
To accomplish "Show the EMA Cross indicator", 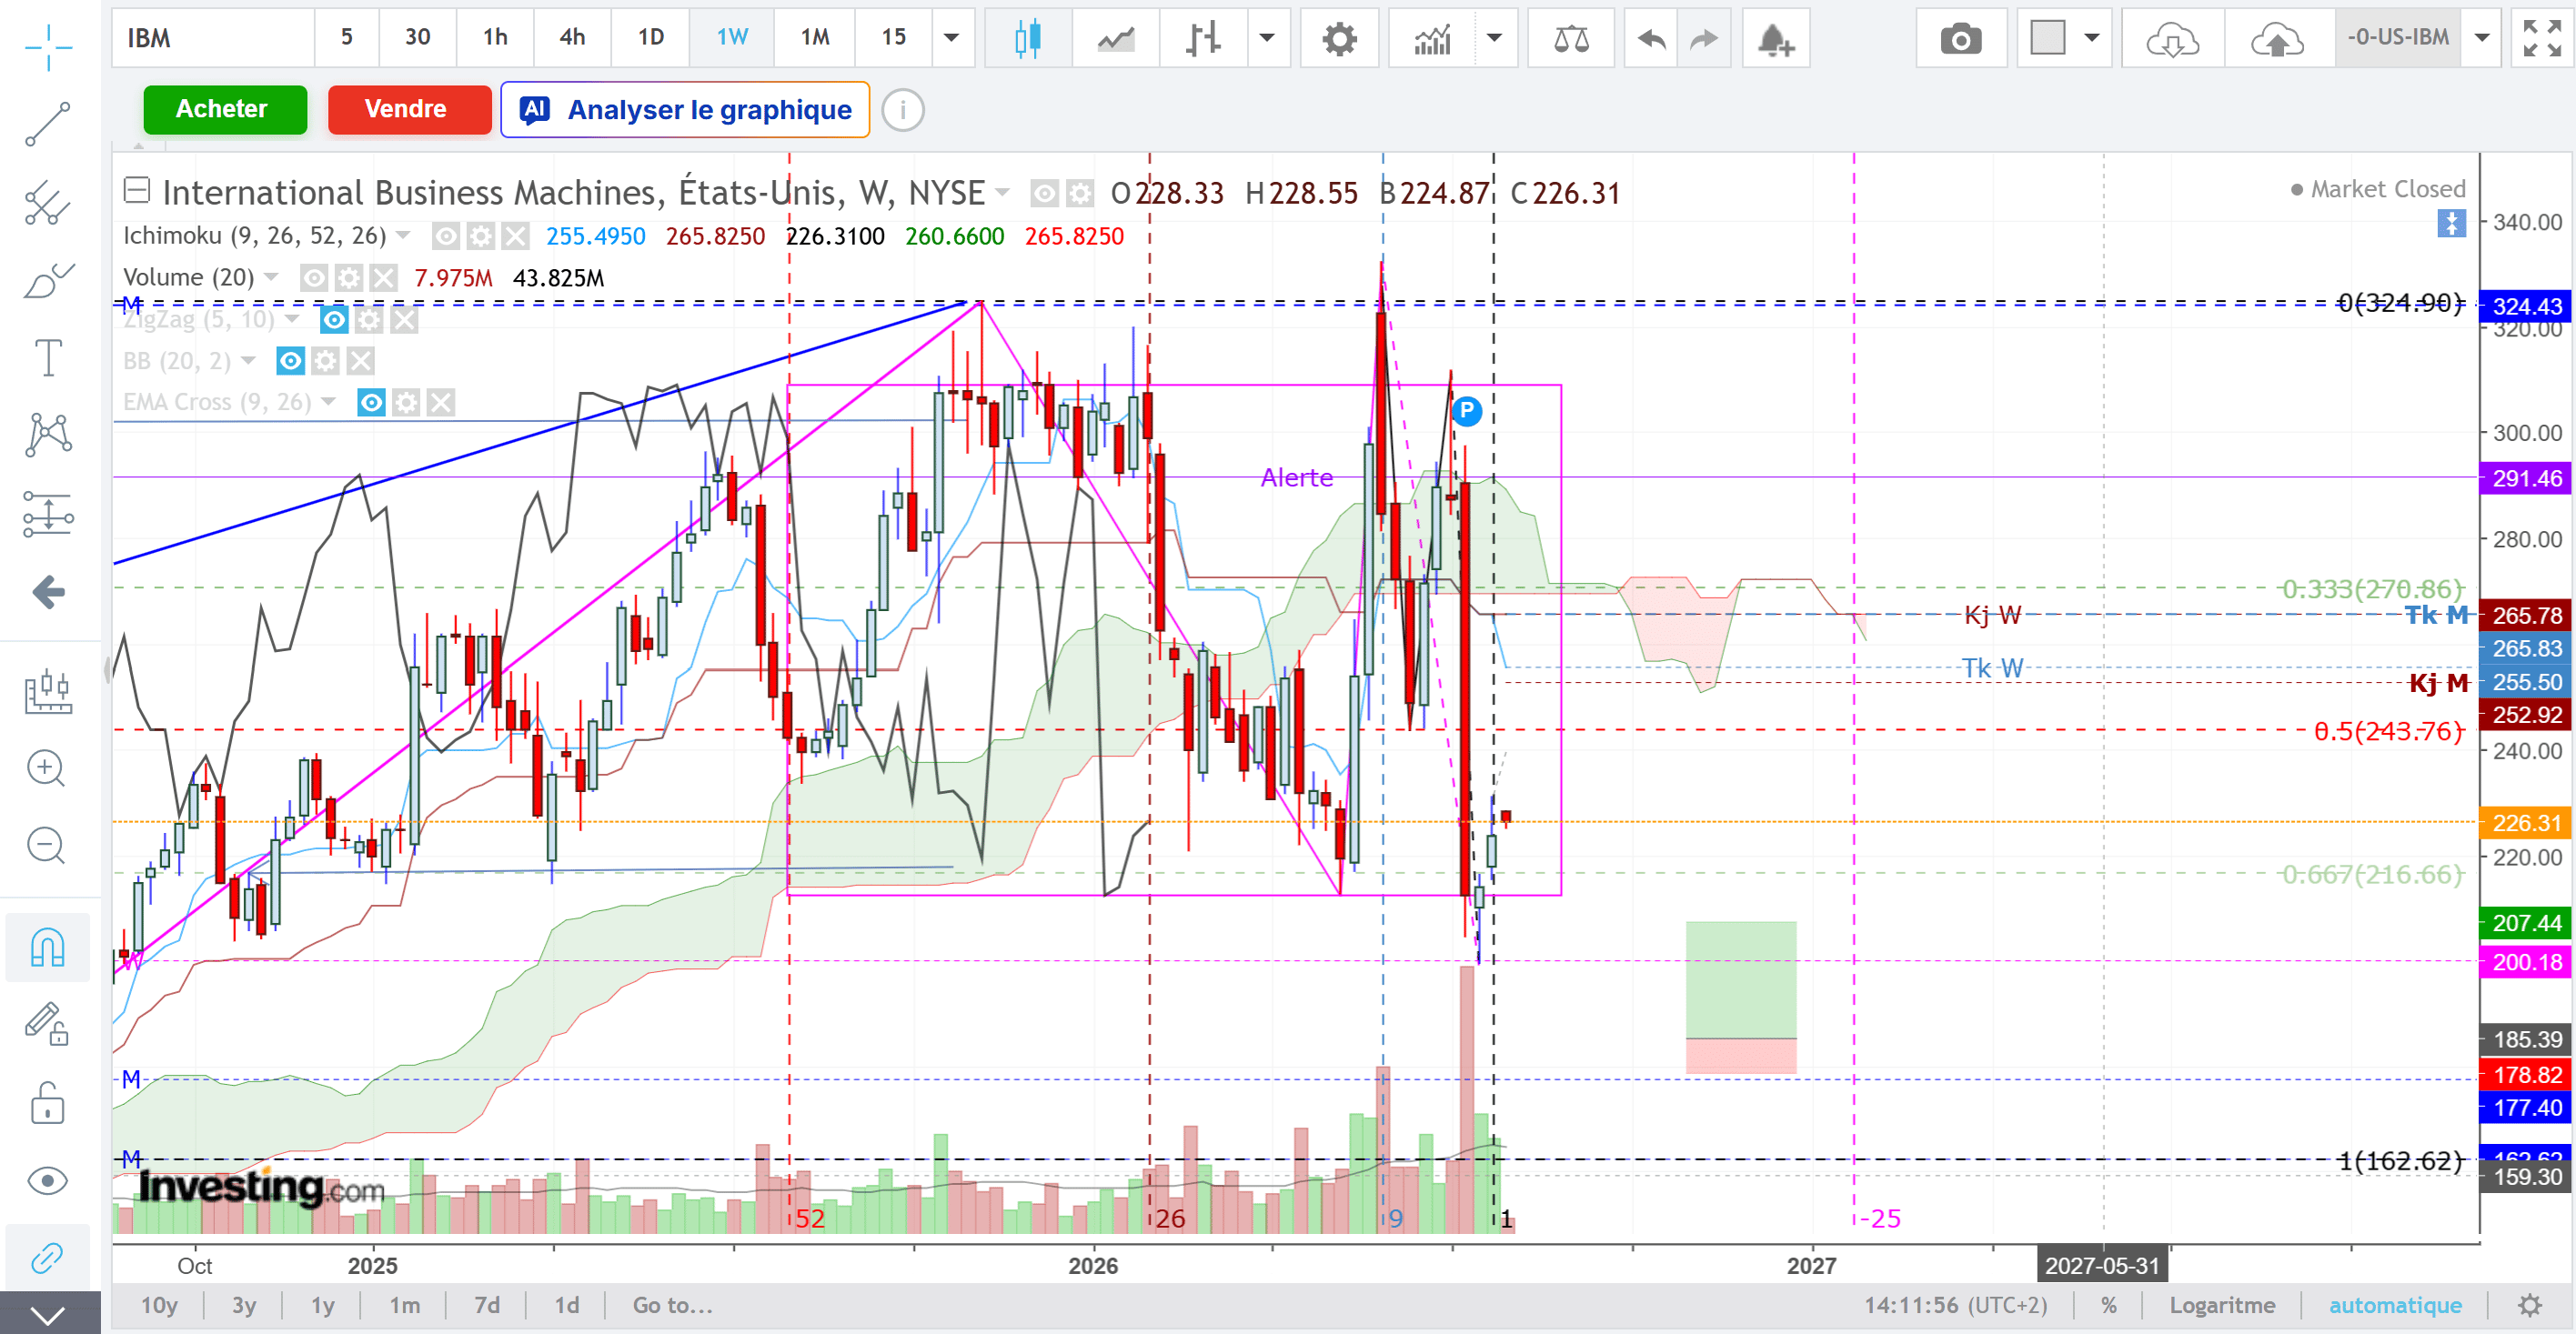I will point(371,403).
